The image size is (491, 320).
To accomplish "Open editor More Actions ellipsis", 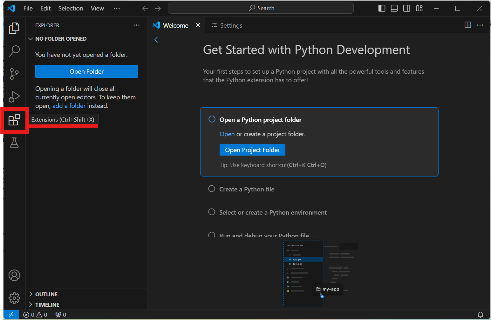I will coord(480,25).
